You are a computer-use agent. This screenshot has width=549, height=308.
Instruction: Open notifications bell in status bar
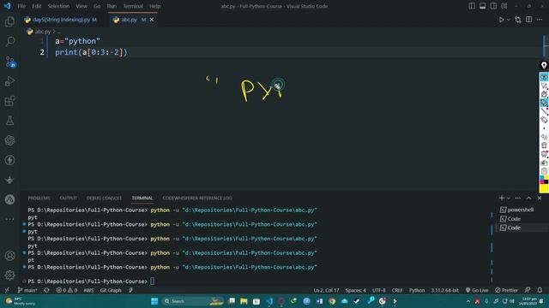click(x=540, y=290)
